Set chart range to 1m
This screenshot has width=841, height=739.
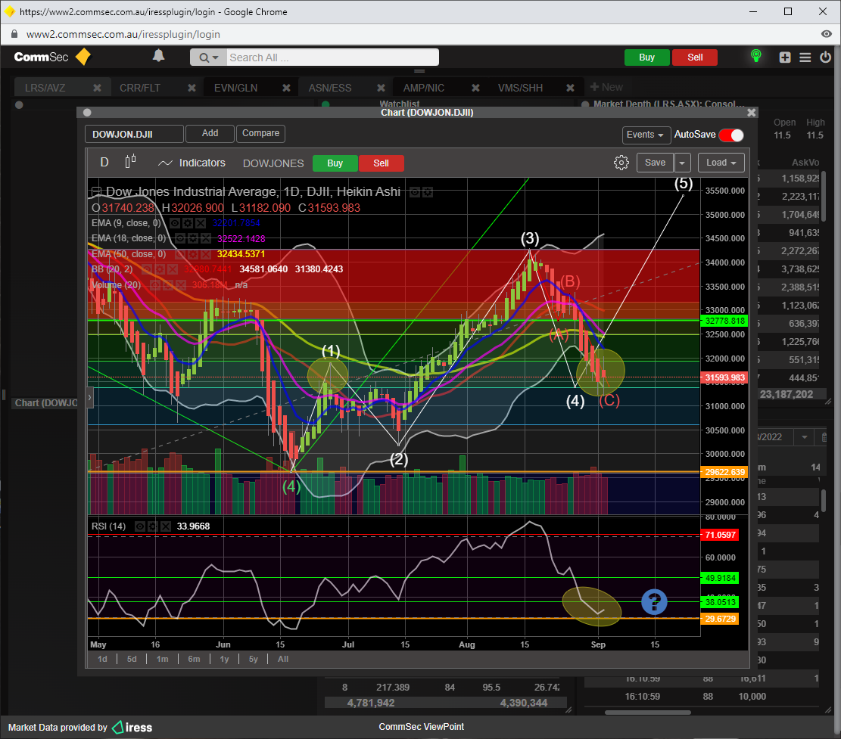pyautogui.click(x=163, y=659)
